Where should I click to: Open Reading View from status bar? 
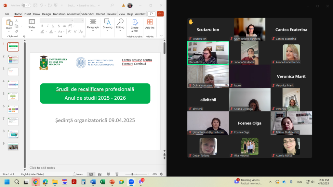[108, 174]
